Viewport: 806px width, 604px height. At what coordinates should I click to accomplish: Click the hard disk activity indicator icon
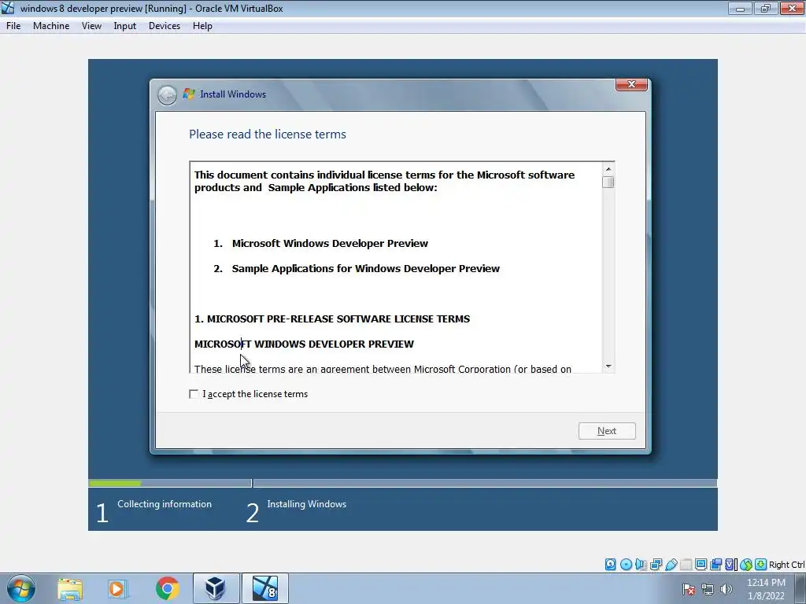point(610,565)
